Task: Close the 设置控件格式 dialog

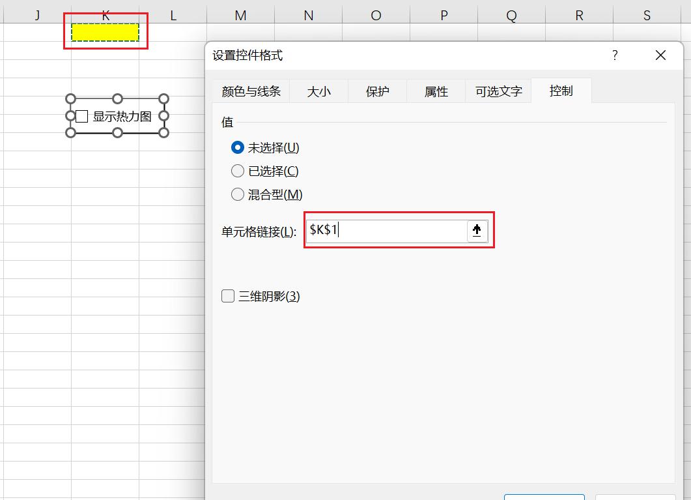Action: click(660, 55)
